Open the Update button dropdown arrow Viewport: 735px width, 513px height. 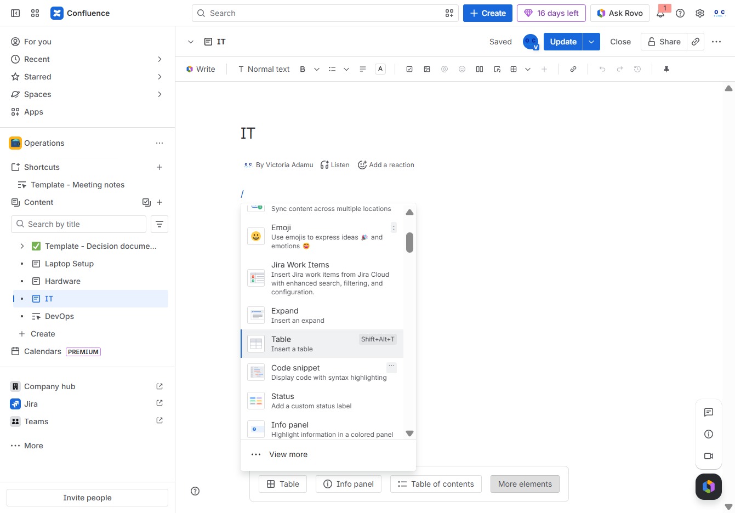click(591, 42)
